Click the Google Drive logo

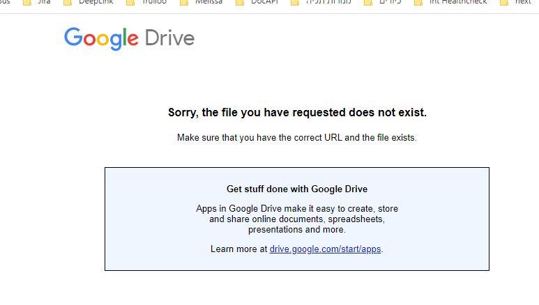pos(129,38)
